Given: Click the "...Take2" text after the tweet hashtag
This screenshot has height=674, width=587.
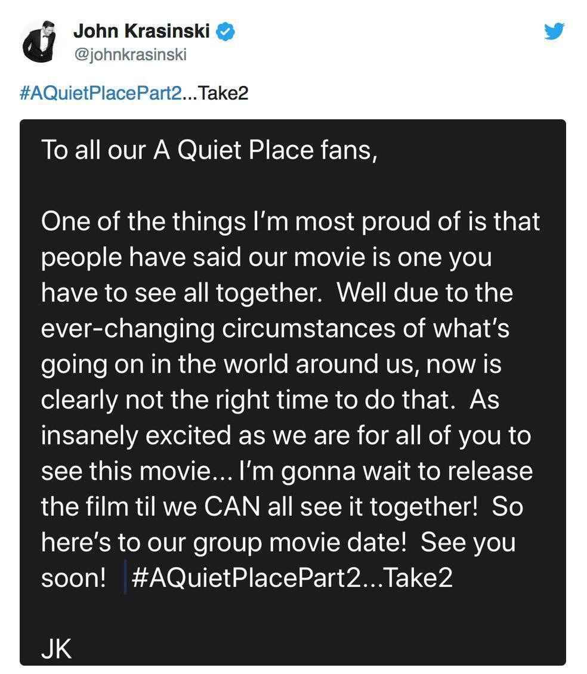Looking at the screenshot, I should tap(214, 94).
